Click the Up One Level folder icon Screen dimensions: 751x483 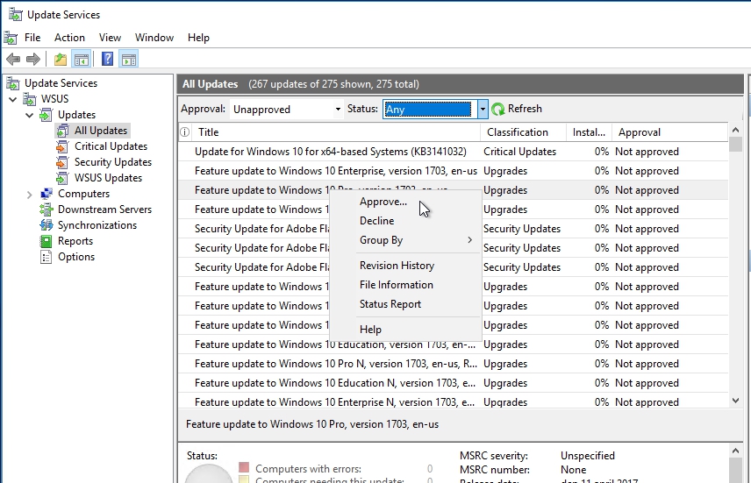[60, 60]
